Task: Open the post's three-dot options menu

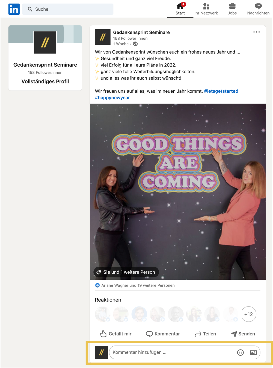Action: point(256,32)
